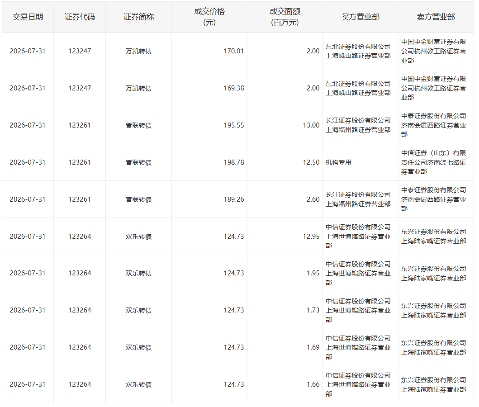
Task: Click the face amount 2.60
Action: (x=313, y=199)
